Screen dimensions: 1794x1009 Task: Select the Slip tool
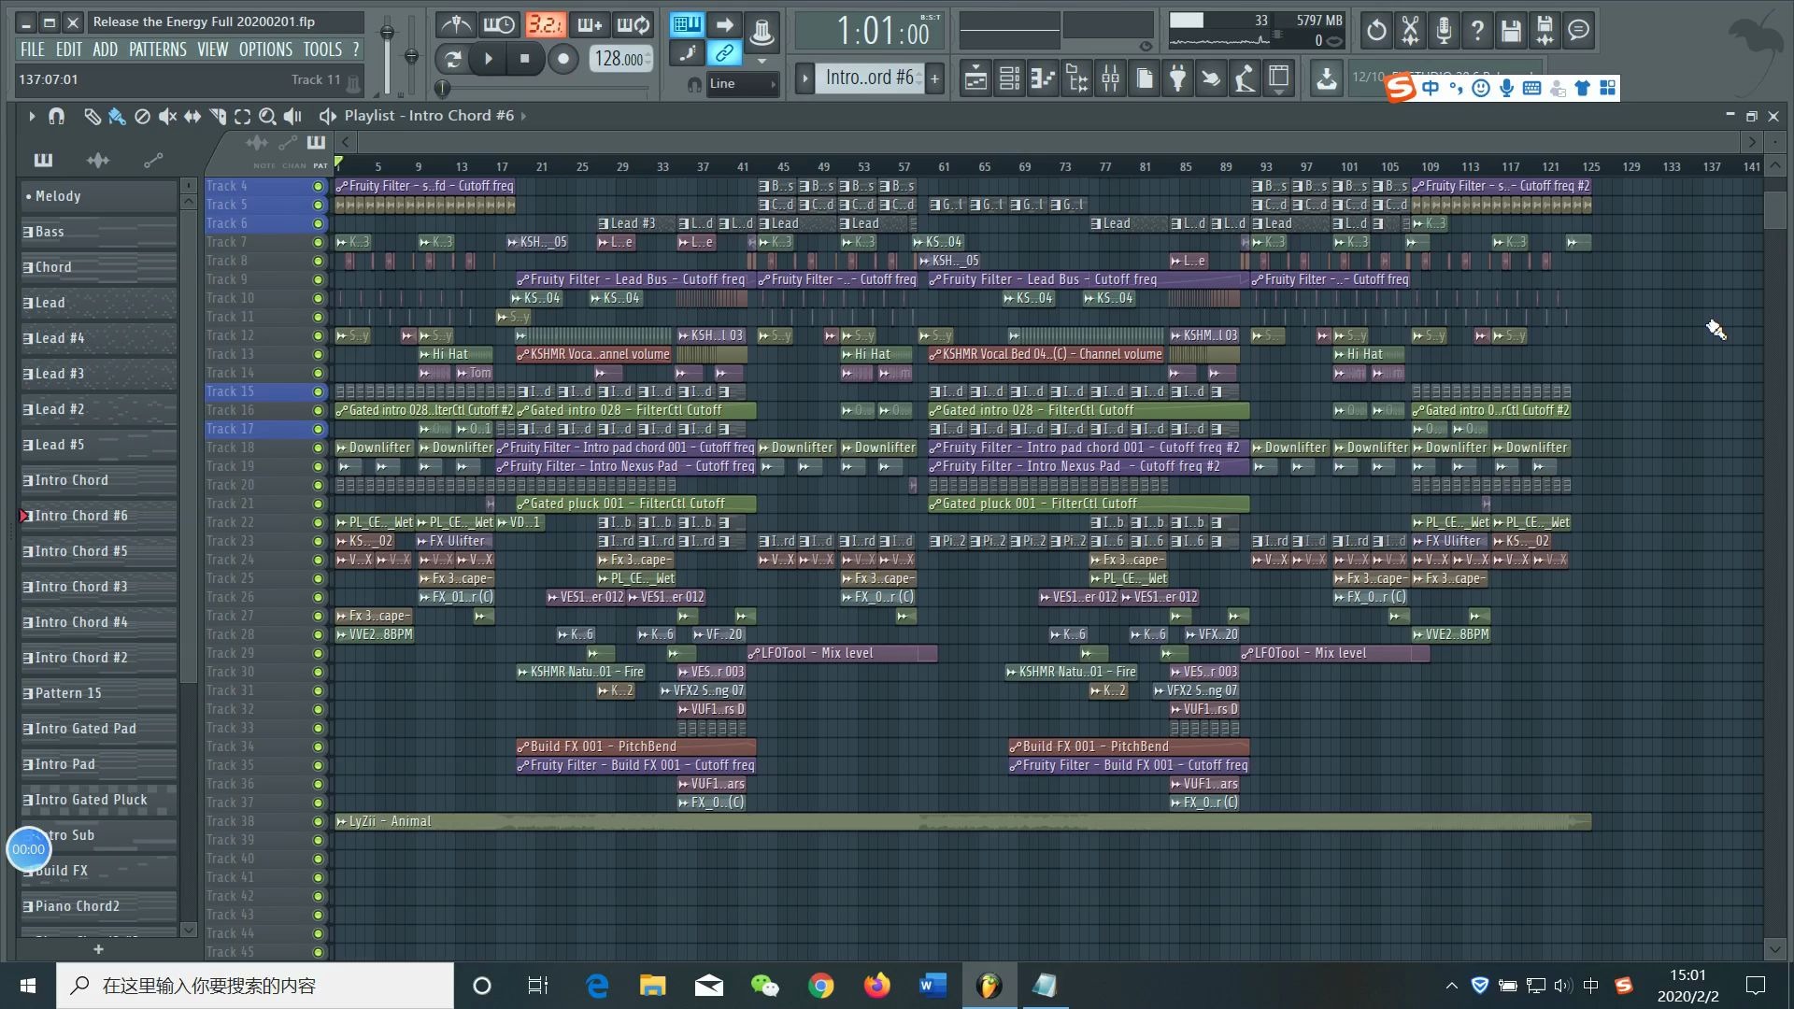192,116
